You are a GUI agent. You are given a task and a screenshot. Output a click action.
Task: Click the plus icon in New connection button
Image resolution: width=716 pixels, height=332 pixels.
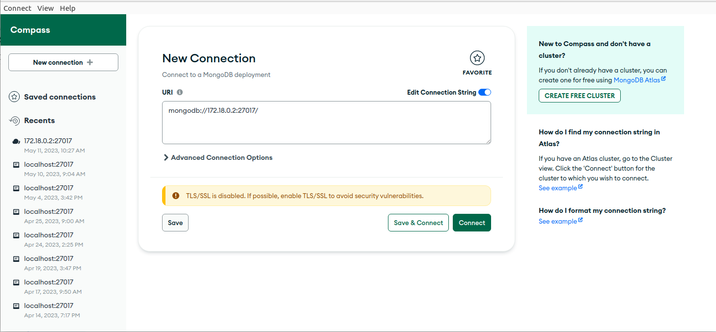pyautogui.click(x=89, y=62)
